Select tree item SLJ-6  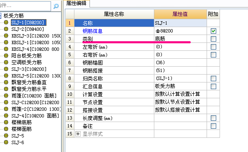coord(18,142)
